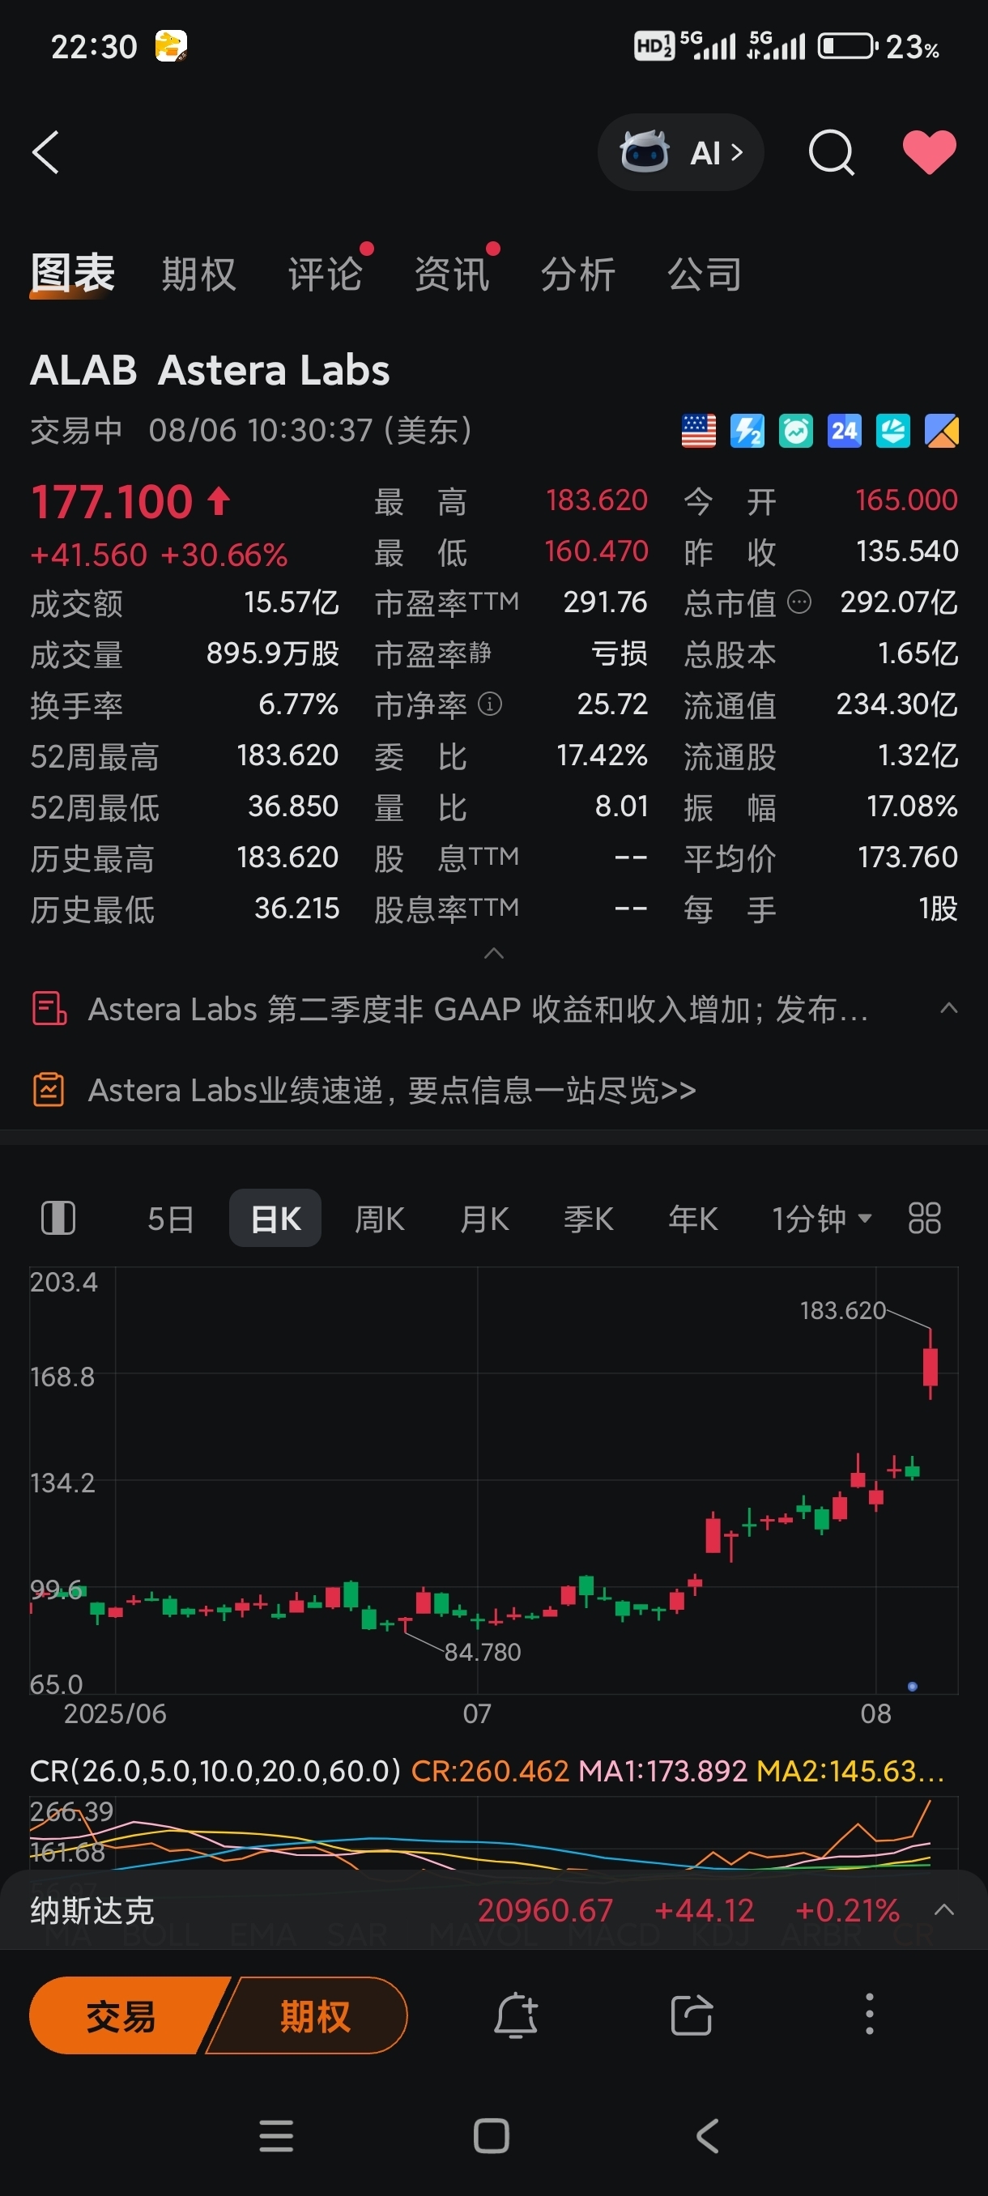Switch to the 公司 tab
This screenshot has height=2196, width=988.
point(704,274)
